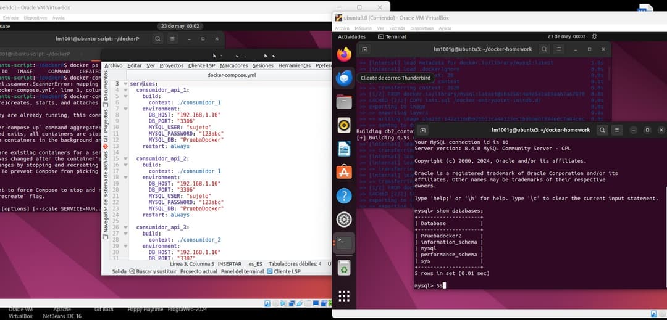Click Buscar y sustituir panel button

point(152,271)
